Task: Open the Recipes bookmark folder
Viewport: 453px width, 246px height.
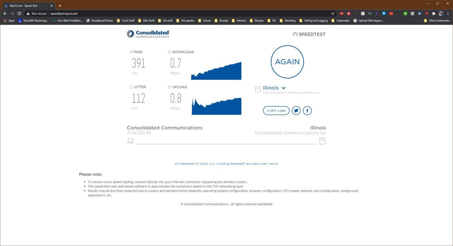Action: (x=257, y=21)
